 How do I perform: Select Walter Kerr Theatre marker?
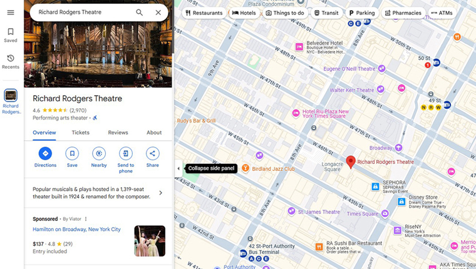380,89
